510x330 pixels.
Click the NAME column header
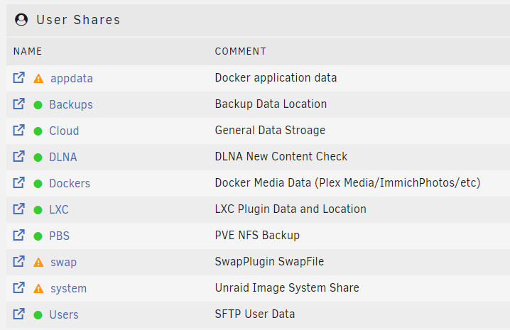tap(28, 51)
